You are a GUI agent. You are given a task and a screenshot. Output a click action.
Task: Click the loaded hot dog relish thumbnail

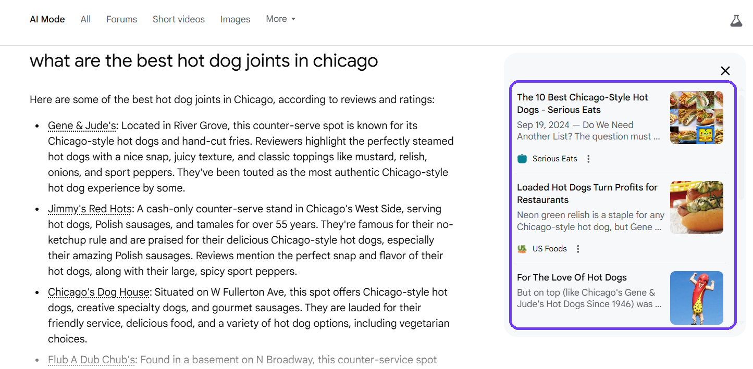click(x=696, y=208)
